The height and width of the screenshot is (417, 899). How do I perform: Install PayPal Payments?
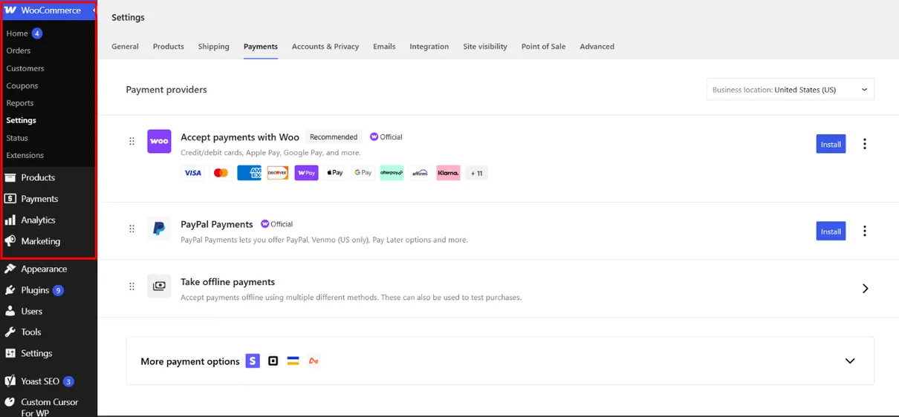831,231
